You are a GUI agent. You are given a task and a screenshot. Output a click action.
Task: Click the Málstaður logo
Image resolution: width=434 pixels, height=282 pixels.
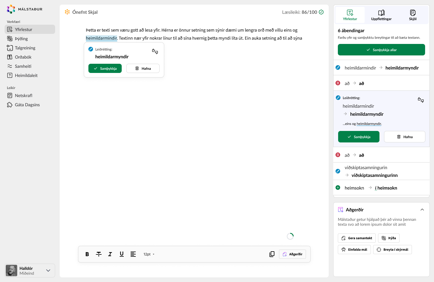coord(25,9)
